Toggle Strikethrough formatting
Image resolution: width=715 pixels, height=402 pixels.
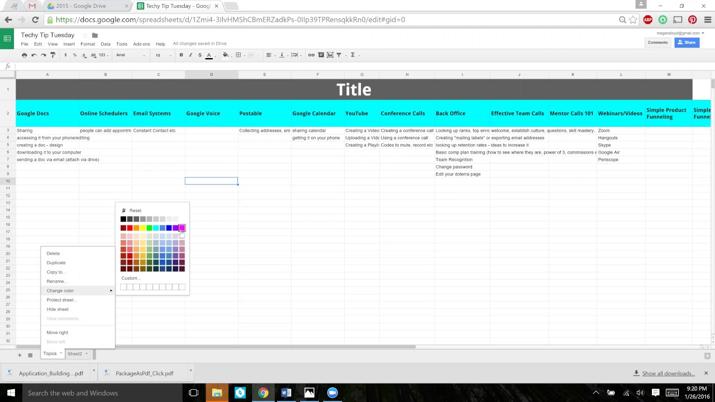click(x=199, y=55)
